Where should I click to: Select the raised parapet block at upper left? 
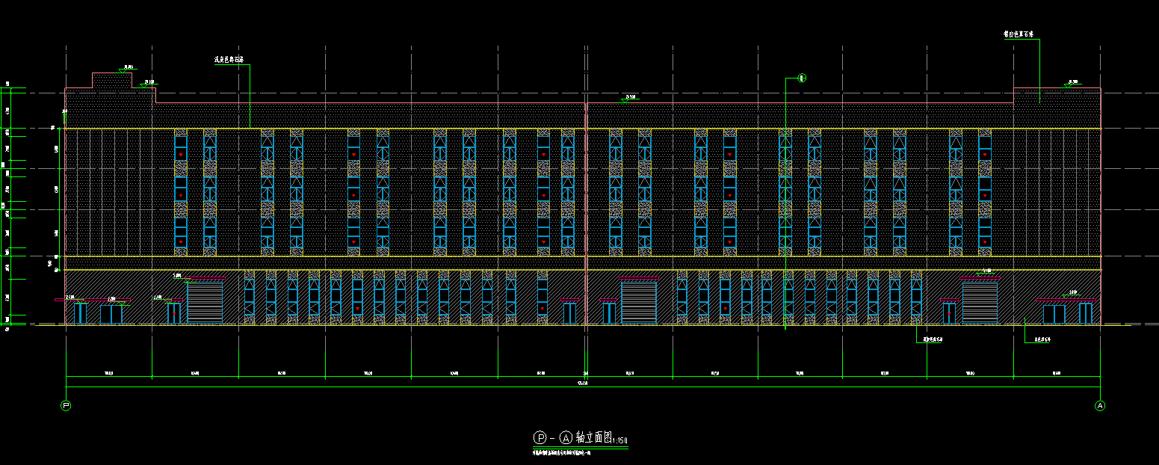tap(112, 81)
